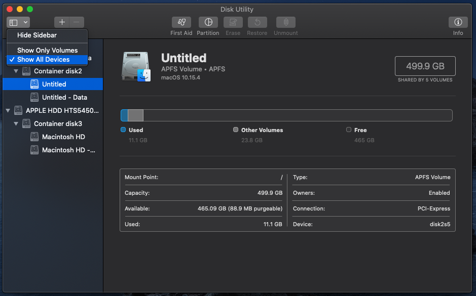
Task: Click the Available value 465.09 GB
Action: pos(240,209)
